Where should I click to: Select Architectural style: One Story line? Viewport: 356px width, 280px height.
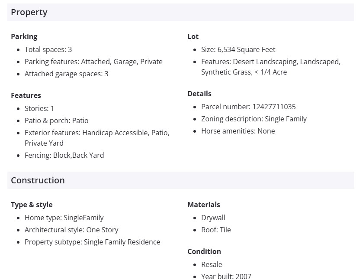click(71, 230)
